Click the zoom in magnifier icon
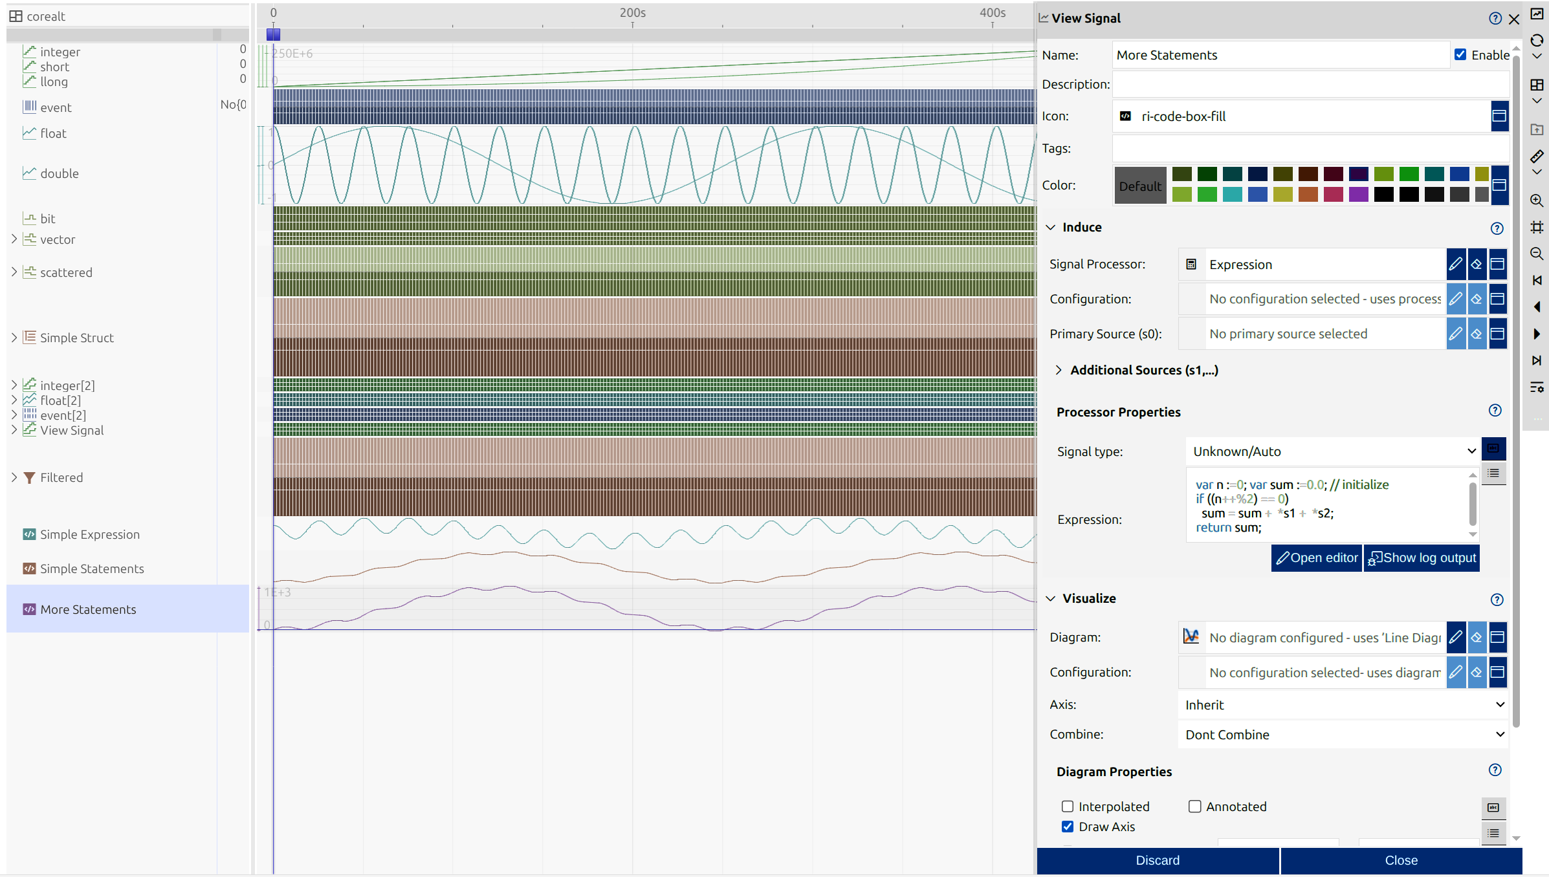 1537,200
